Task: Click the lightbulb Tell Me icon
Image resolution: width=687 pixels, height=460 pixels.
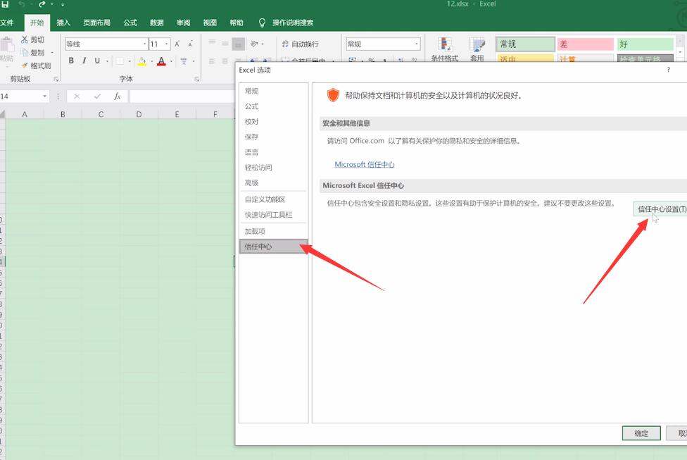Action: pyautogui.click(x=262, y=23)
